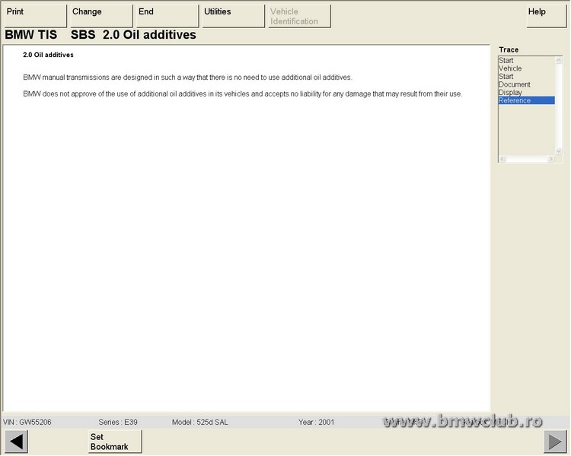Click the Help button
Viewport: 571px width, 456px height.
click(x=546, y=16)
